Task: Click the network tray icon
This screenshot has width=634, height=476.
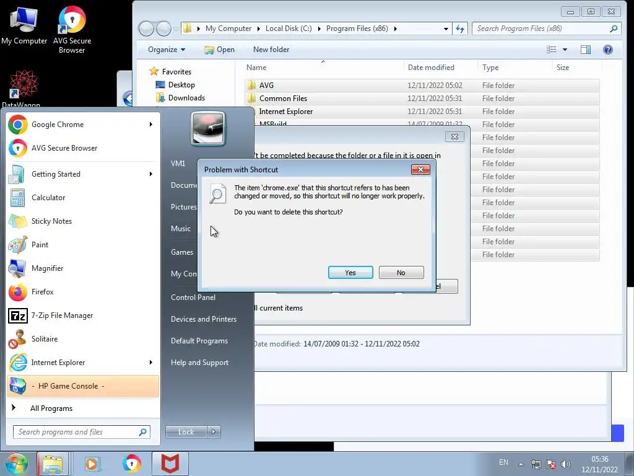Action: (x=536, y=464)
